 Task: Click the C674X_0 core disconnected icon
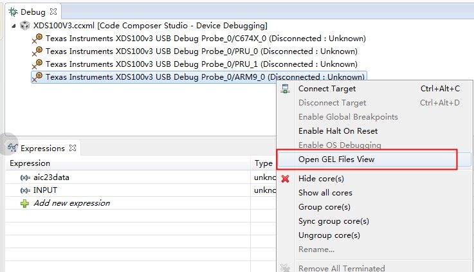point(37,39)
